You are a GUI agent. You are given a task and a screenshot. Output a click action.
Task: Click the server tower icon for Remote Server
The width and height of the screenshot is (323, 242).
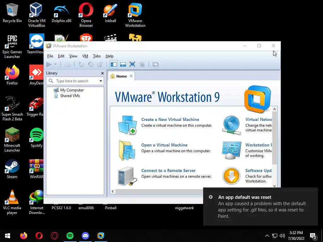[127, 176]
